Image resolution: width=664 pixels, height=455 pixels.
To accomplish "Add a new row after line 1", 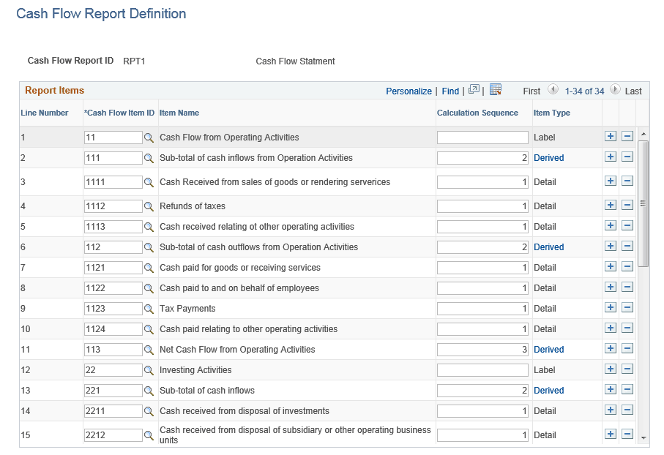I will pos(611,137).
